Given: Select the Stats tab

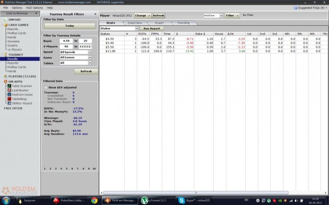Looking at the screenshot, I should [110, 23].
